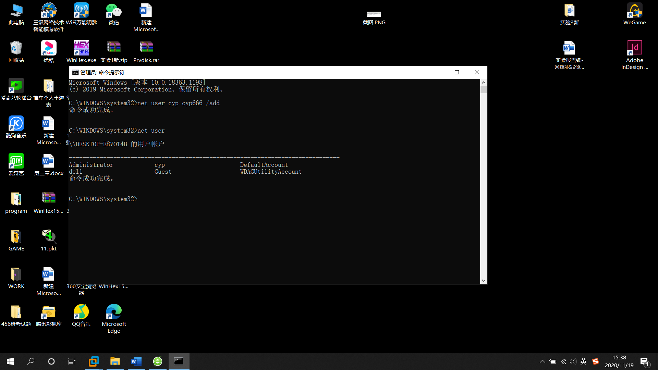Open the Microsoft Edge desktop shortcut

click(x=114, y=312)
